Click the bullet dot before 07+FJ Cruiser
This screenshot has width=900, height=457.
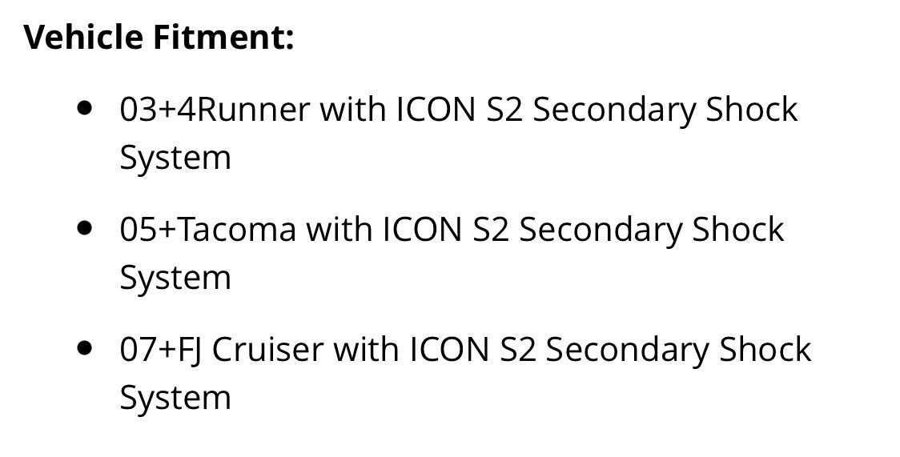point(84,347)
